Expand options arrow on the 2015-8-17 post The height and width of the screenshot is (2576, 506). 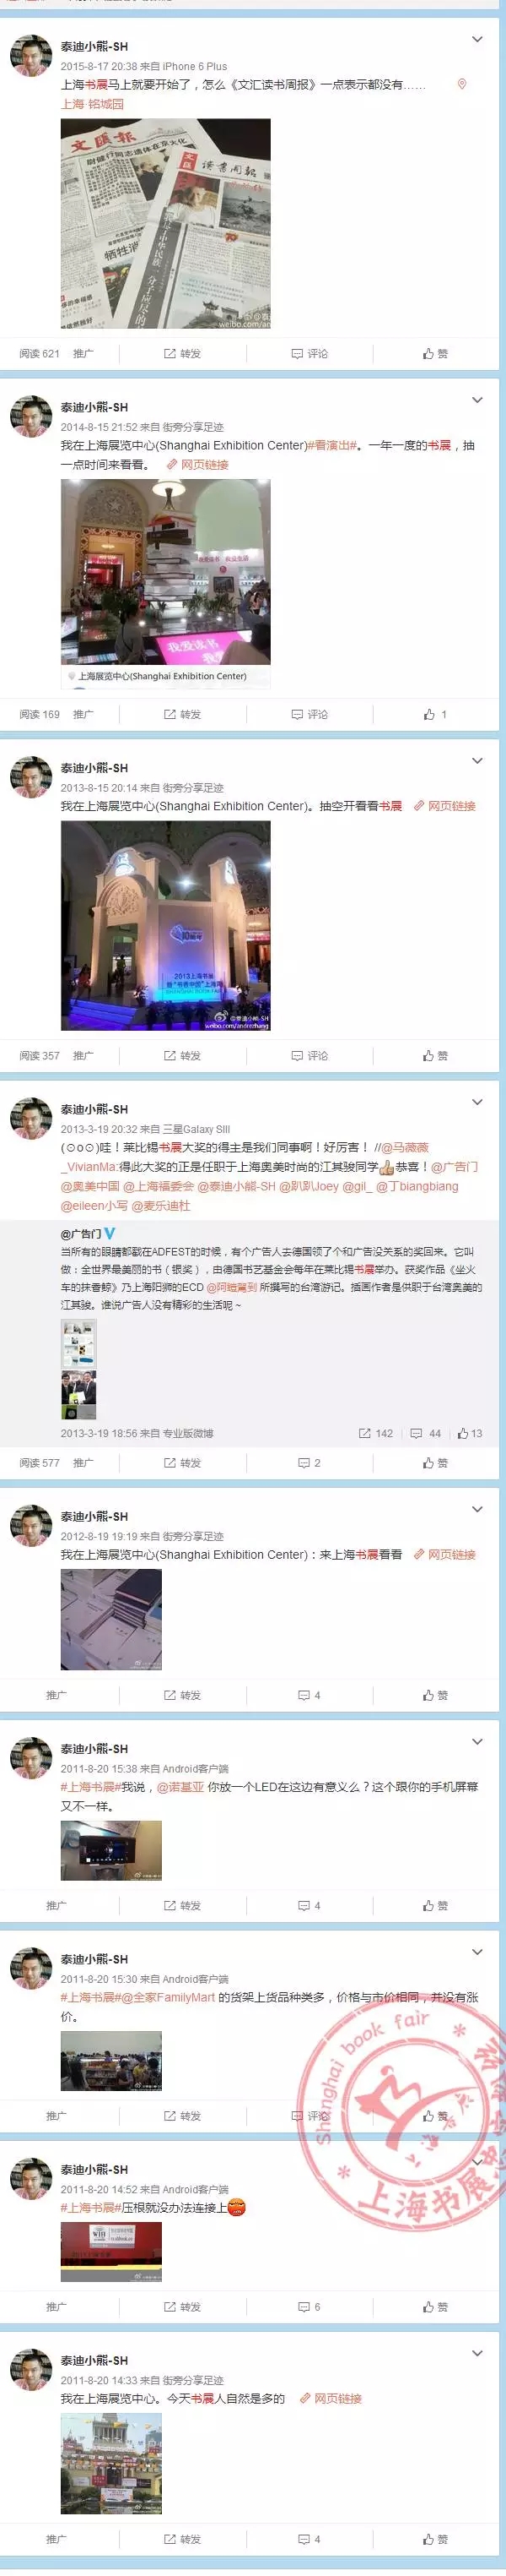[x=477, y=40]
